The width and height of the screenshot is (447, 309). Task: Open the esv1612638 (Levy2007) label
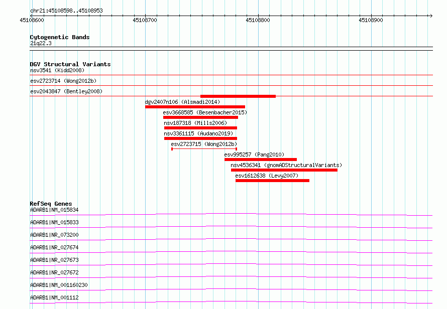pyautogui.click(x=267, y=176)
